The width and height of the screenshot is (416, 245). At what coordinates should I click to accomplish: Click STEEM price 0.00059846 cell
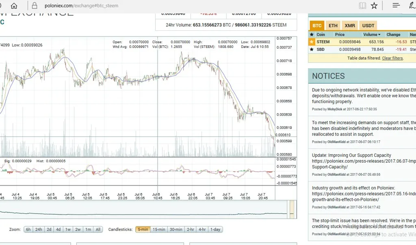coord(350,42)
